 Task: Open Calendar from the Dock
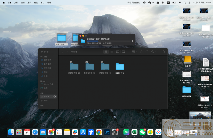click(x=27, y=132)
